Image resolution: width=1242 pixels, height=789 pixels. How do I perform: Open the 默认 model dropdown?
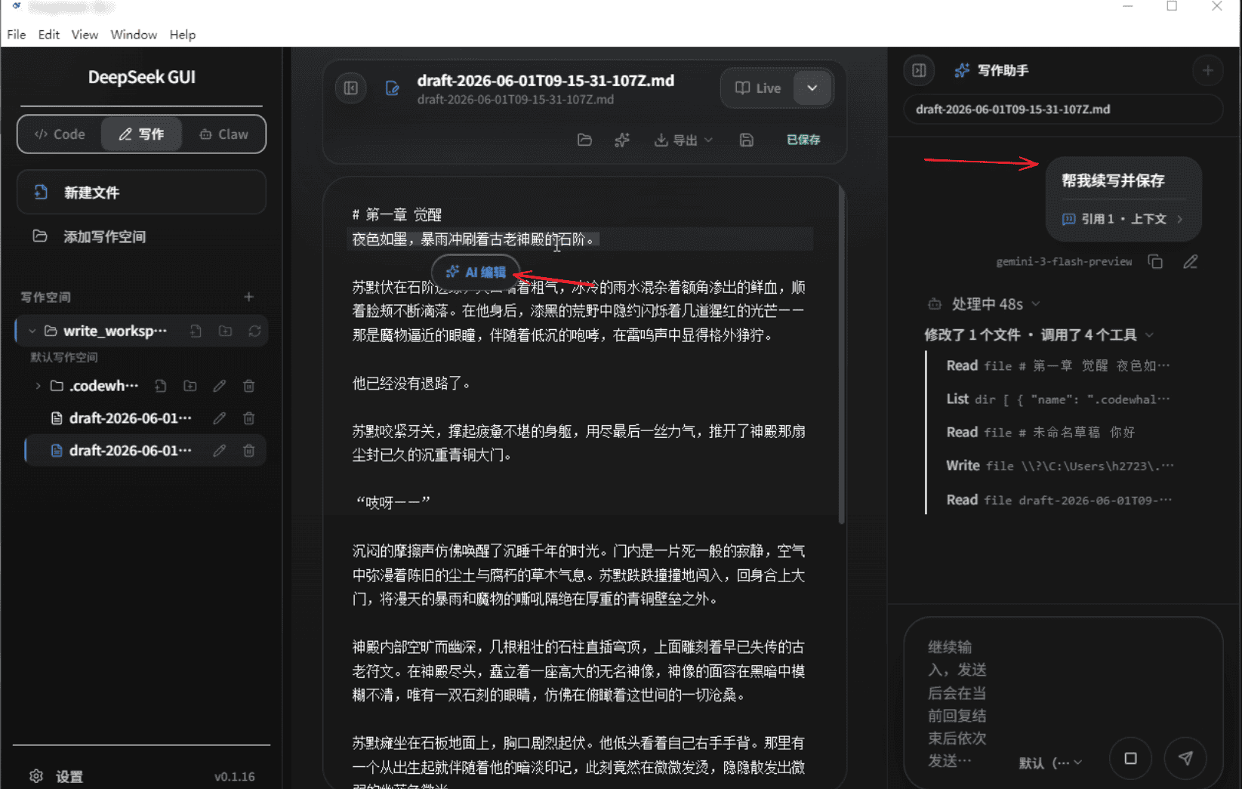pyautogui.click(x=1050, y=763)
